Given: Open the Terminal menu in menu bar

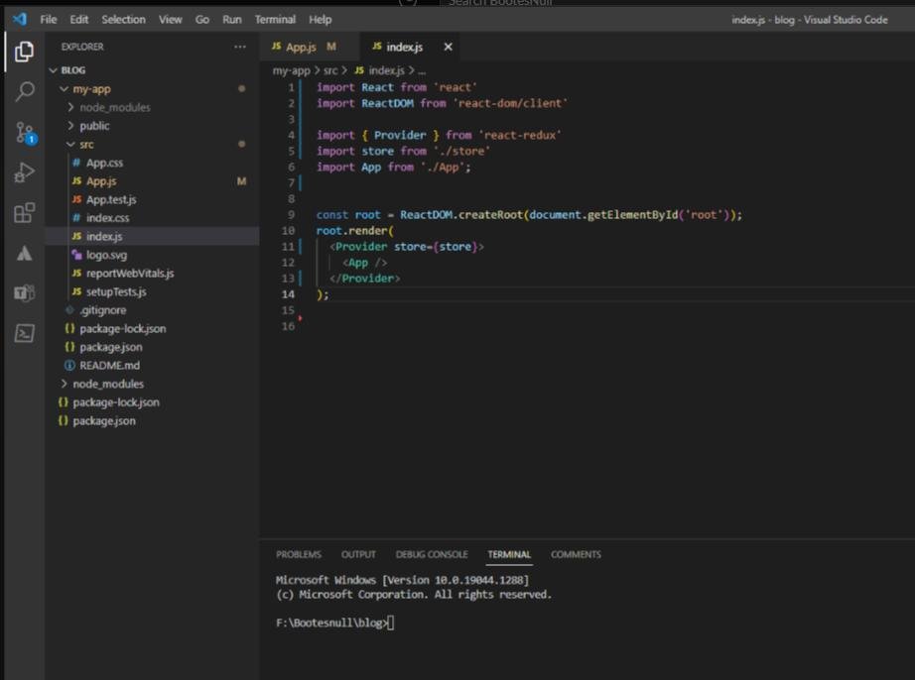Looking at the screenshot, I should [275, 20].
